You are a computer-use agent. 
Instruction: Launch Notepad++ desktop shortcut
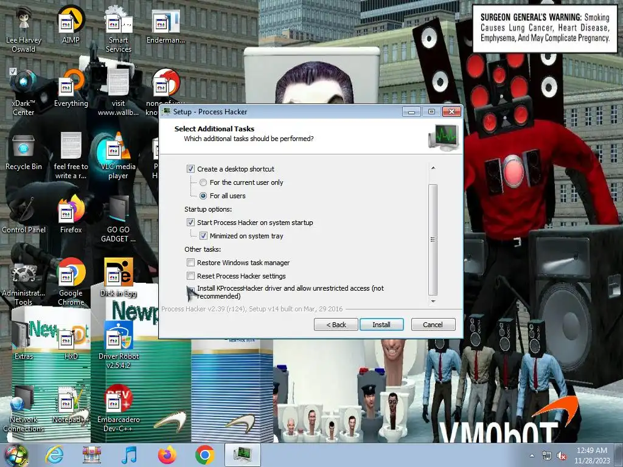[x=71, y=404]
